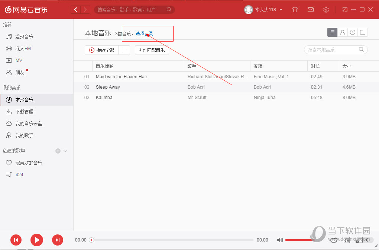
Task: Keep list view active in 本地音乐
Action: pos(332,32)
